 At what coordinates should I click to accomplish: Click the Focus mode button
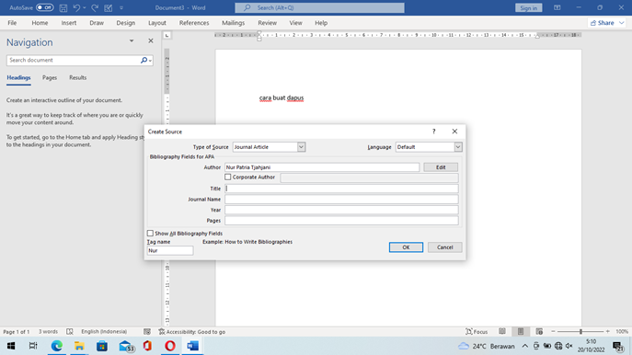click(477, 332)
